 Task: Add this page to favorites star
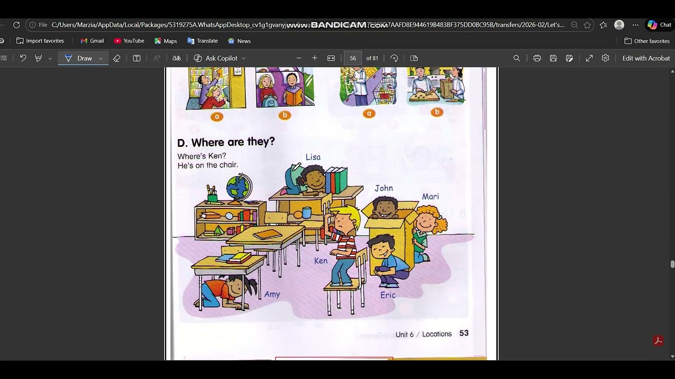587,25
